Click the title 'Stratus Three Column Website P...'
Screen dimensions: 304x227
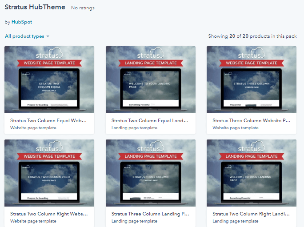[251, 120]
